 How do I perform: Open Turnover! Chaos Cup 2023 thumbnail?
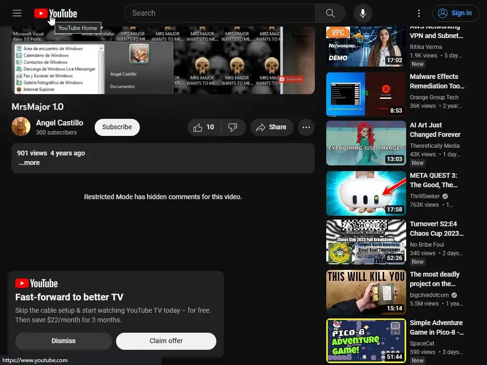[x=366, y=242]
